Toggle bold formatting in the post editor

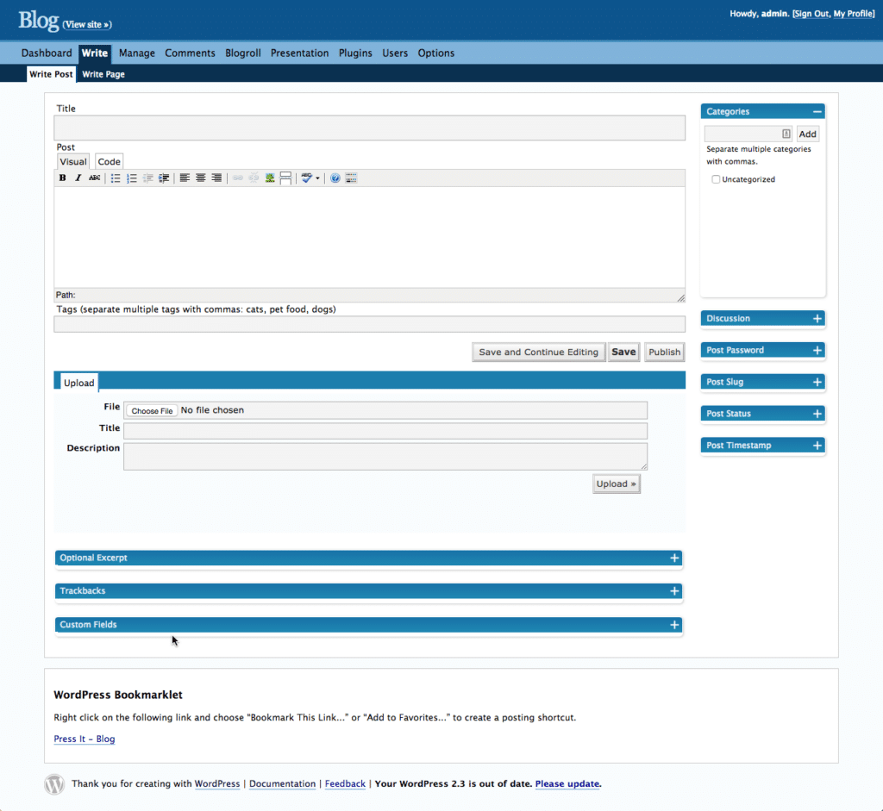click(x=62, y=178)
